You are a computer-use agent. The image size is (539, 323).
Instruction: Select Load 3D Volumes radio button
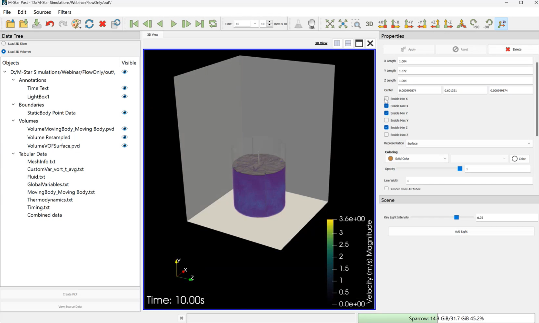click(4, 52)
